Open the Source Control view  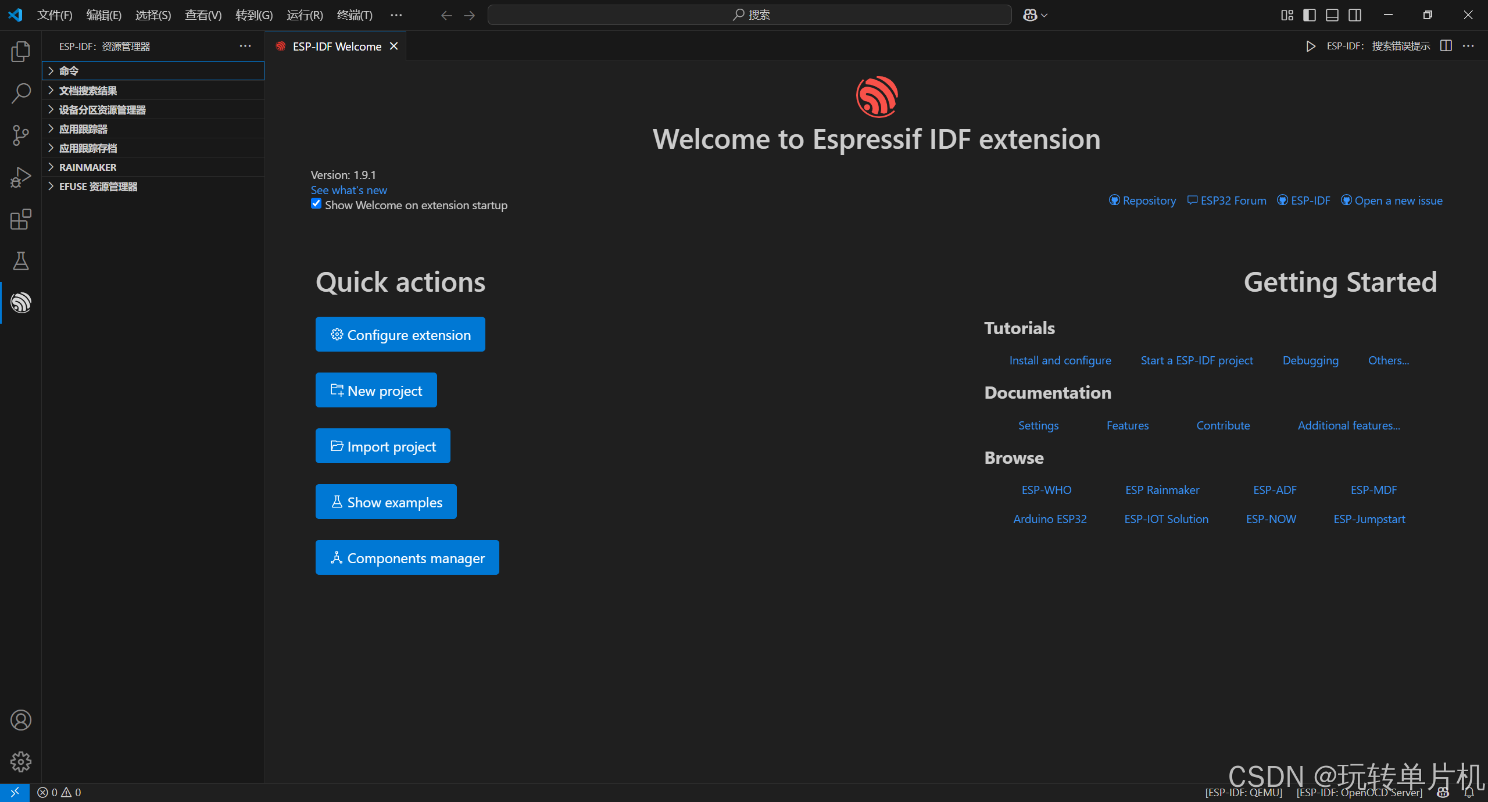[21, 135]
